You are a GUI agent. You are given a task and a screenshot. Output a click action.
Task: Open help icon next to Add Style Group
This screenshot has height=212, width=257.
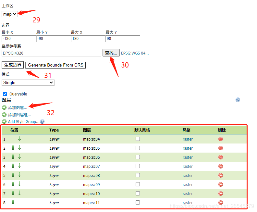click(x=42, y=121)
